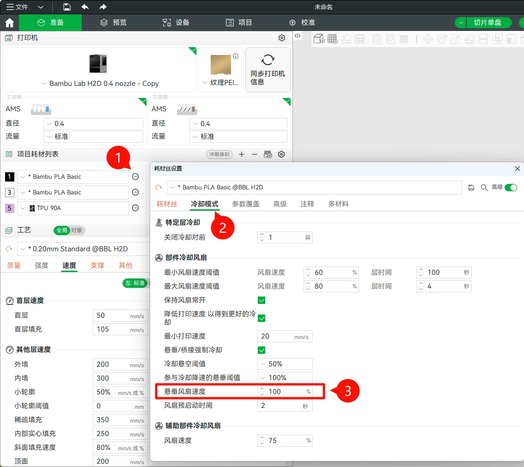Open the edit menu for filament 3 Bambu PLA Basic
524x467 pixels.
tap(135, 193)
